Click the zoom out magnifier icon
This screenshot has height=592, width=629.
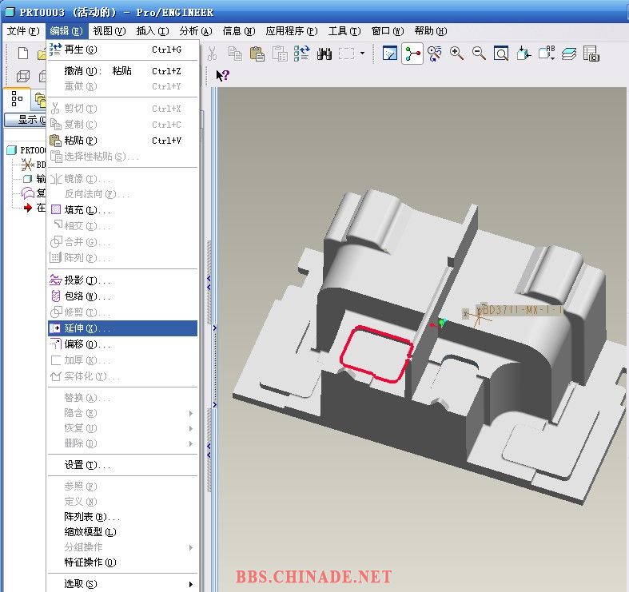click(x=479, y=54)
